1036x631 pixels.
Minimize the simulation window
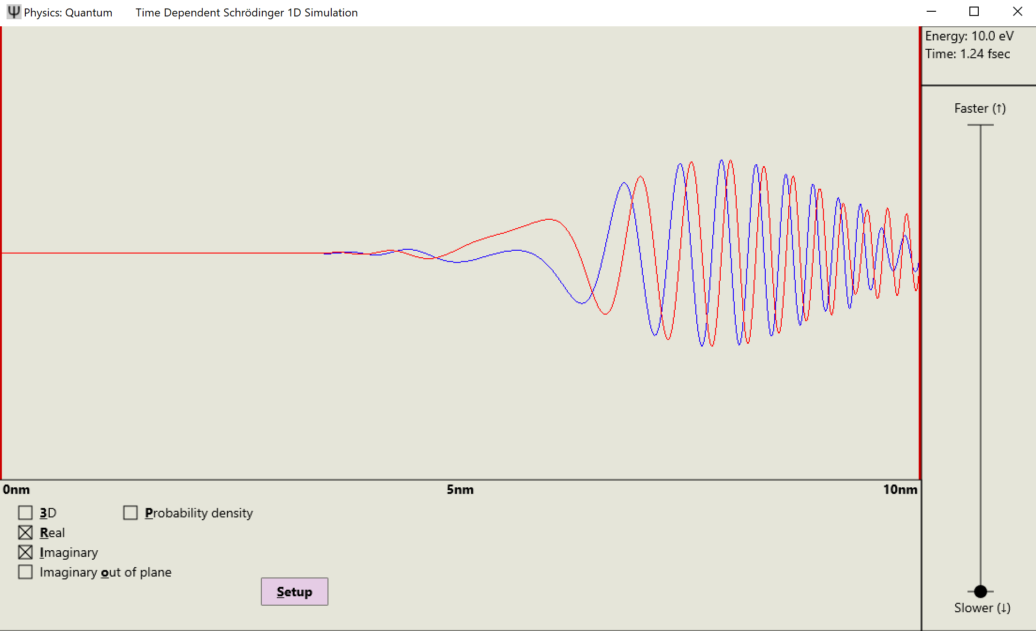click(x=931, y=12)
